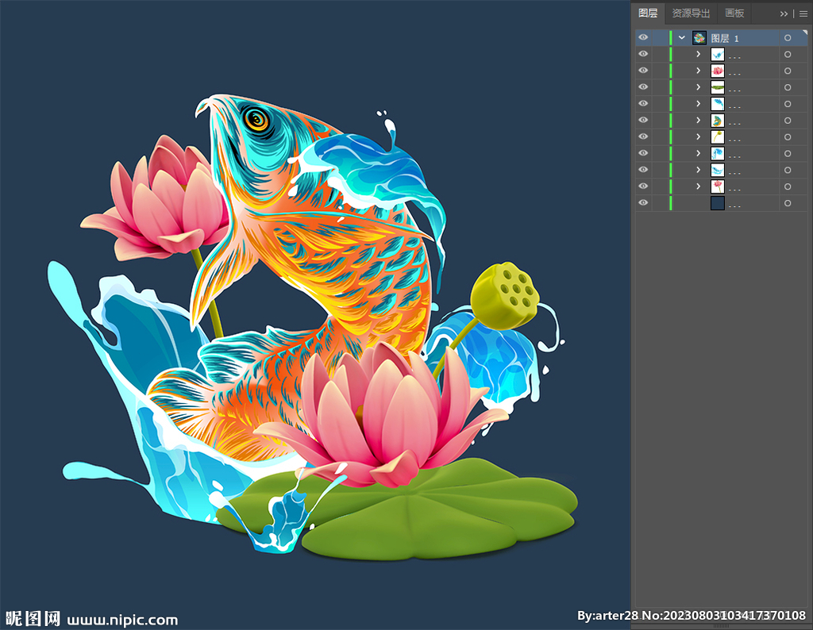Click the target circle of the dark background sublayer
Screen dimensions: 813x630
(788, 203)
